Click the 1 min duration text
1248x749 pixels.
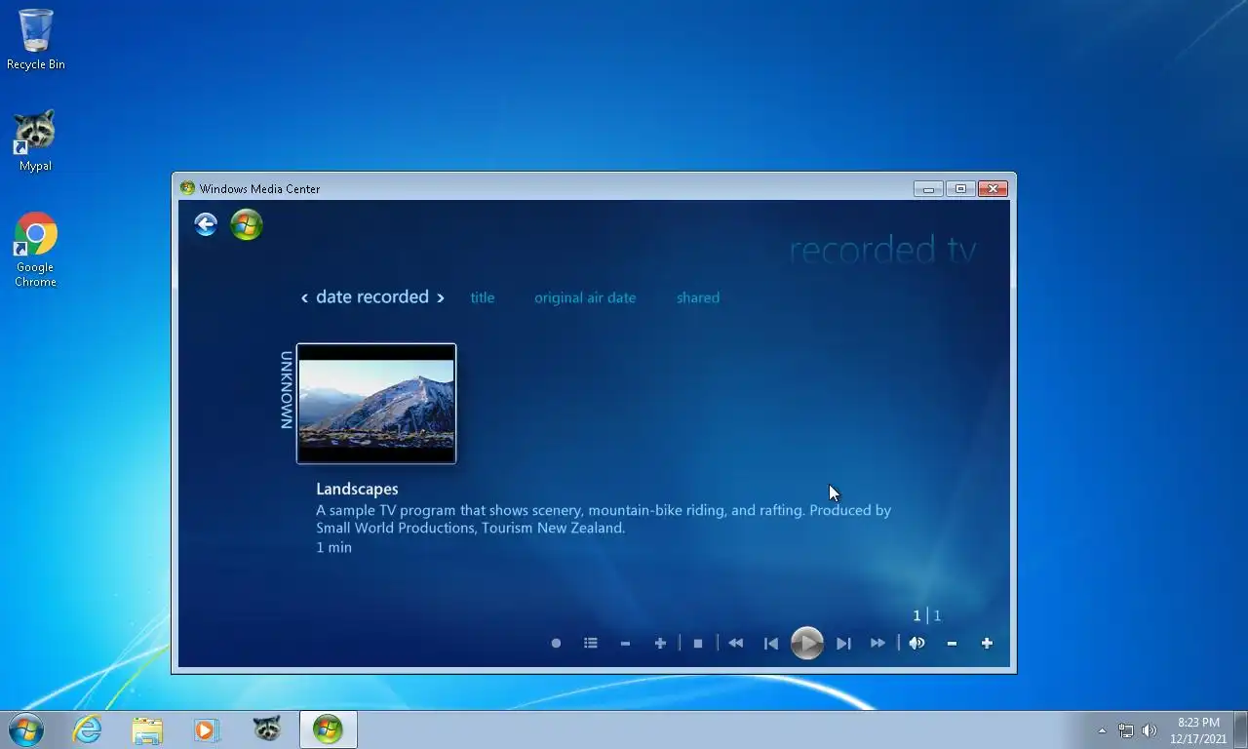333,548
